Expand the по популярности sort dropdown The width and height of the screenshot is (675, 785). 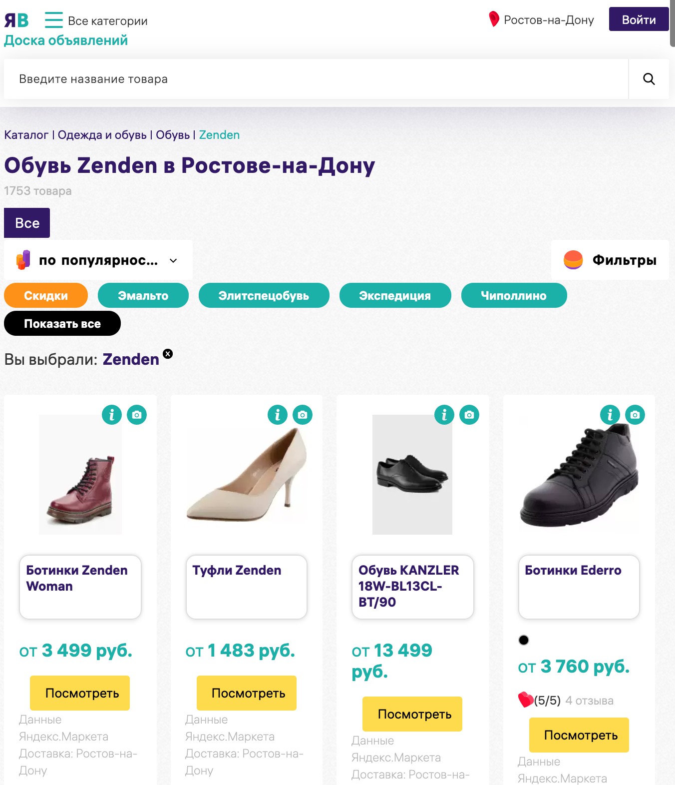98,260
